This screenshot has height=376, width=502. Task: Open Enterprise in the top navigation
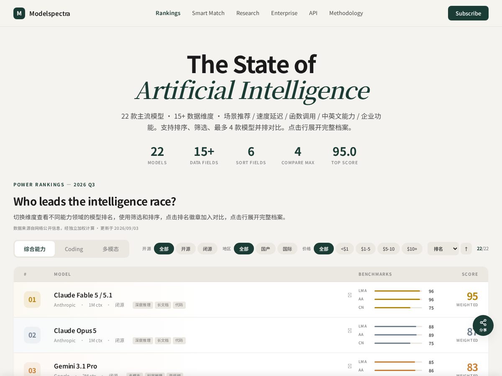284,13
